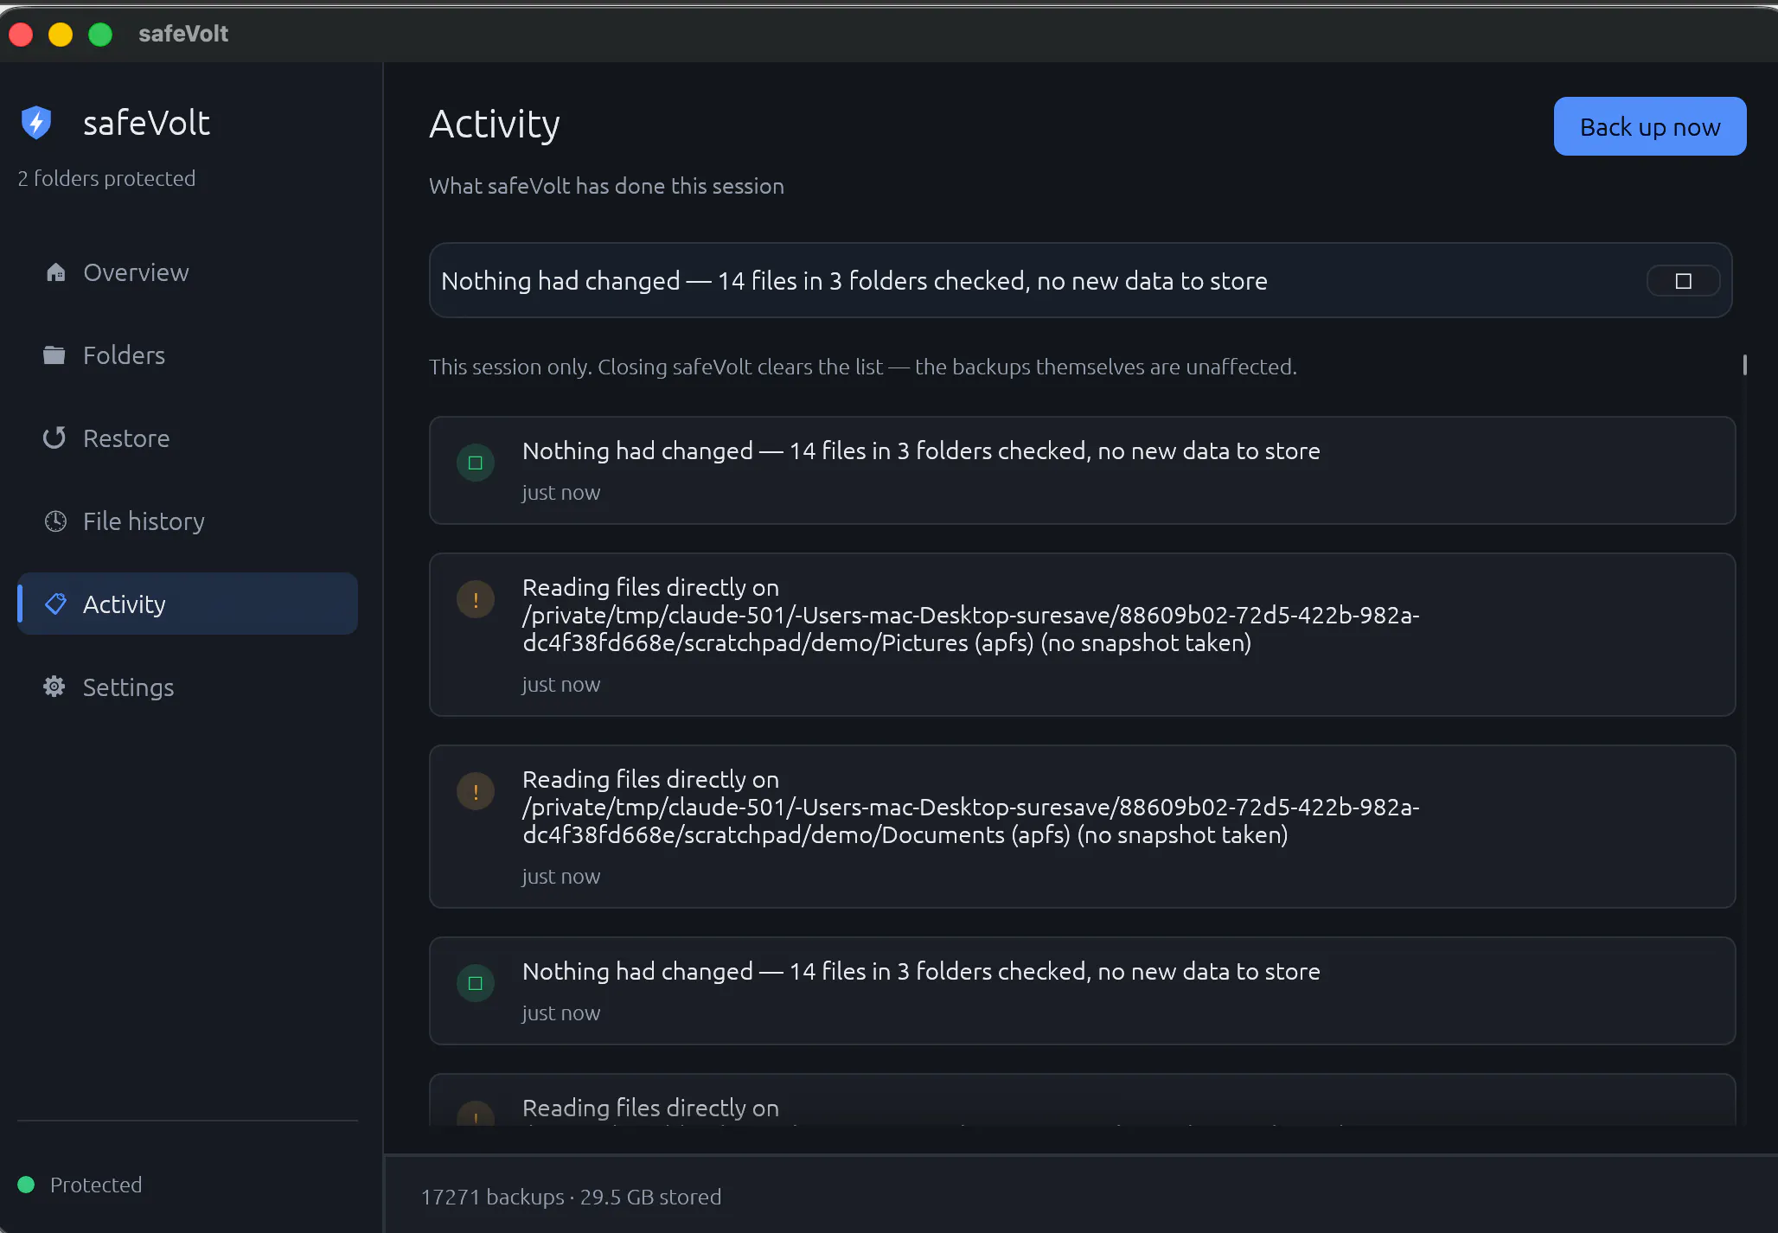This screenshot has height=1233, width=1778.
Task: Open the Folders section
Action: tap(188, 355)
